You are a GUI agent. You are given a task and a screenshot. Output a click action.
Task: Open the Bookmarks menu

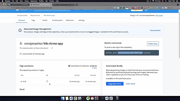click(x=34, y=1)
